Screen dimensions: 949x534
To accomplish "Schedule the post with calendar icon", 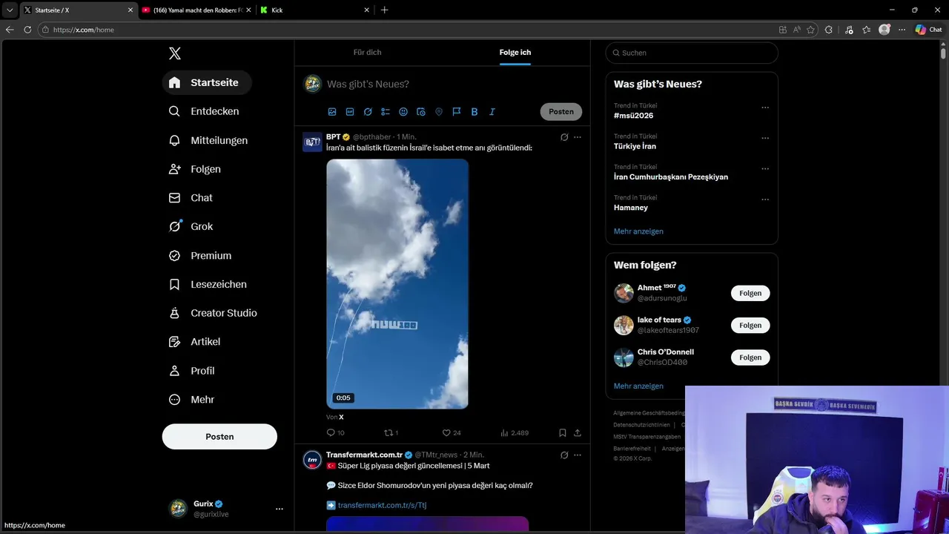I will (421, 112).
